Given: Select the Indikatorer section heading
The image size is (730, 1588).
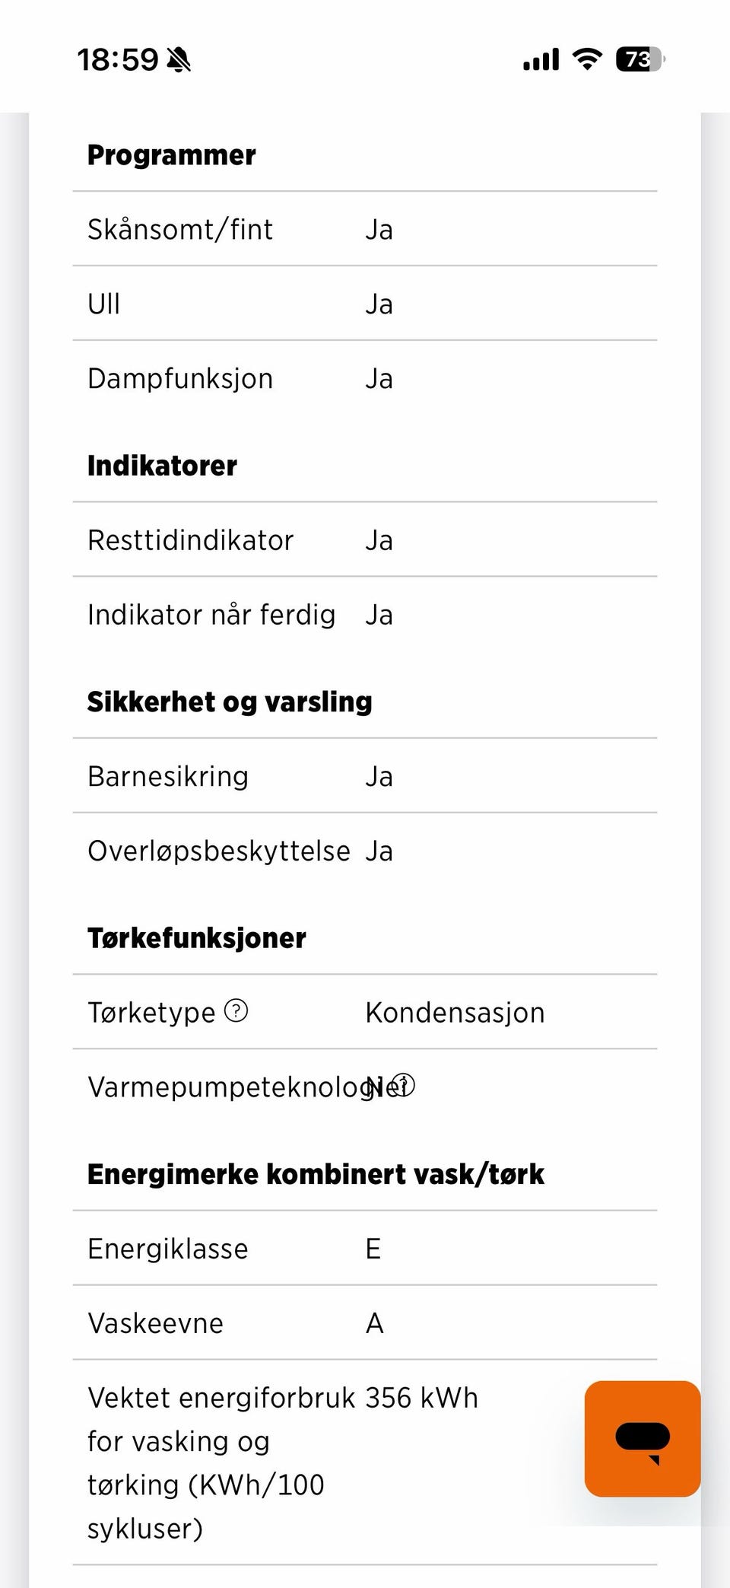Looking at the screenshot, I should [x=162, y=466].
